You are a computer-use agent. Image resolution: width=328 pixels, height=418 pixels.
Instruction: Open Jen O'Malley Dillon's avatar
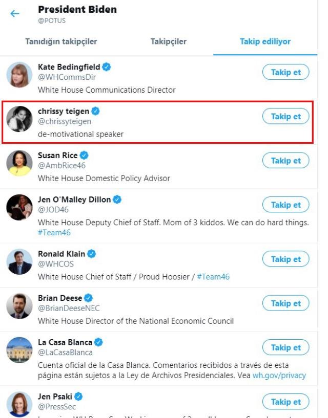pyautogui.click(x=19, y=207)
